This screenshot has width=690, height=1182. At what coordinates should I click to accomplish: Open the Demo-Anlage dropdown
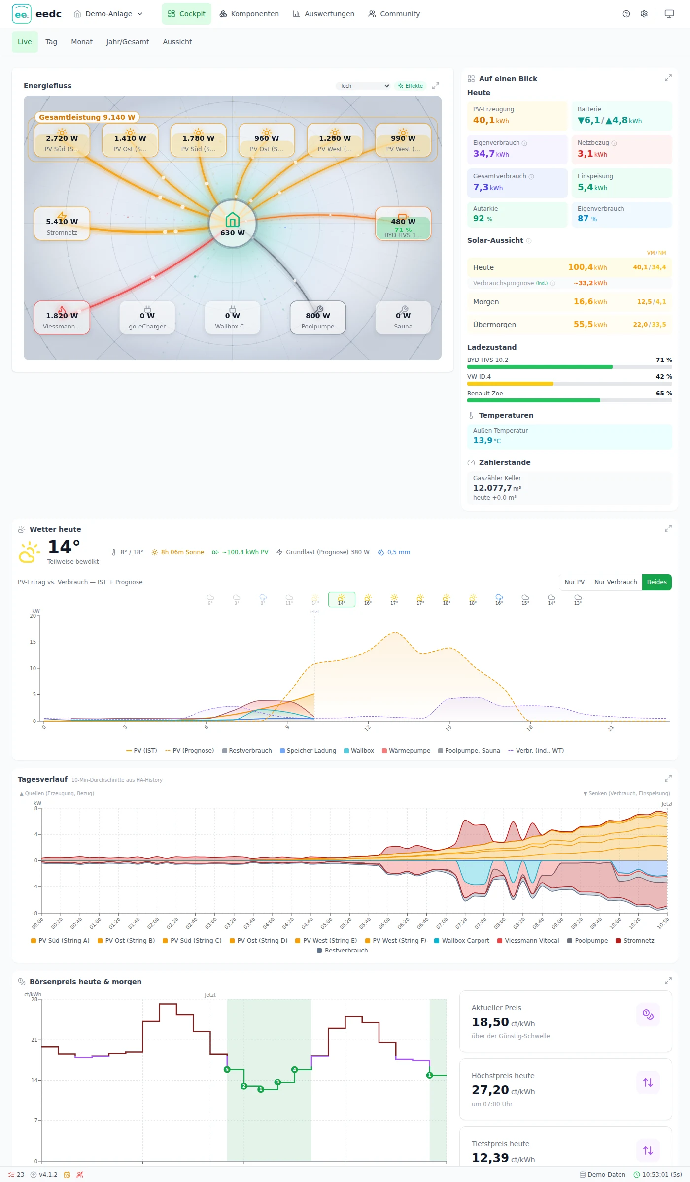108,14
